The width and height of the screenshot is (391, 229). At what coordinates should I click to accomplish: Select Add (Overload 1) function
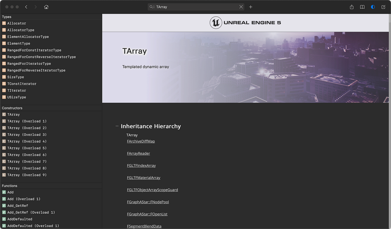point(51,199)
